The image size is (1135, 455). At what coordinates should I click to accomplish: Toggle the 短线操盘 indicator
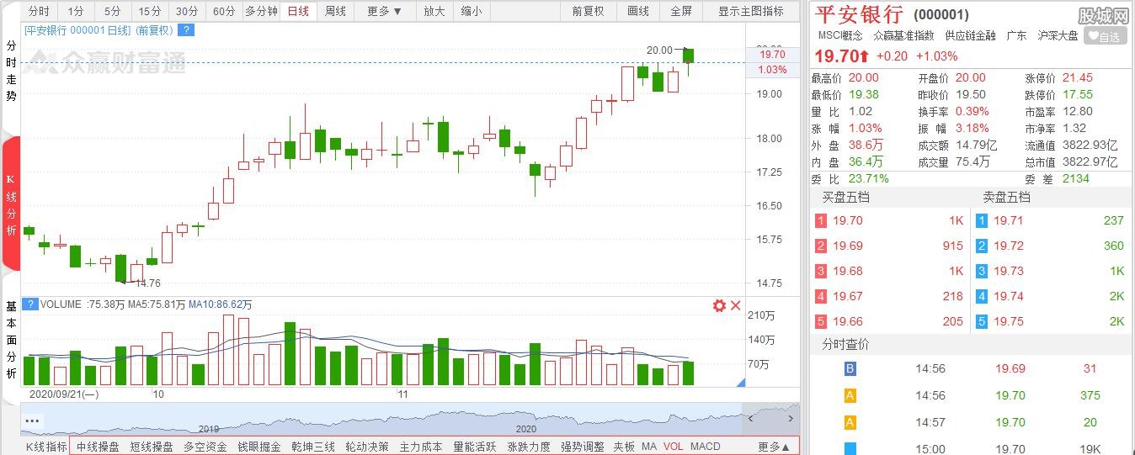tap(152, 447)
